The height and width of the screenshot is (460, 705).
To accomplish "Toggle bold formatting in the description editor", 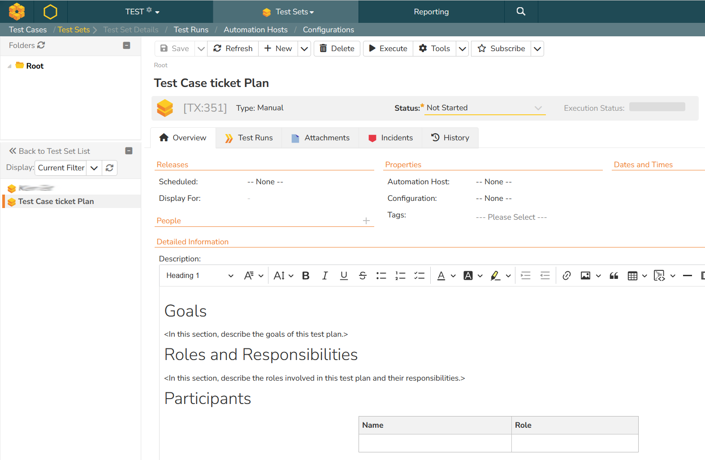I will pos(306,276).
